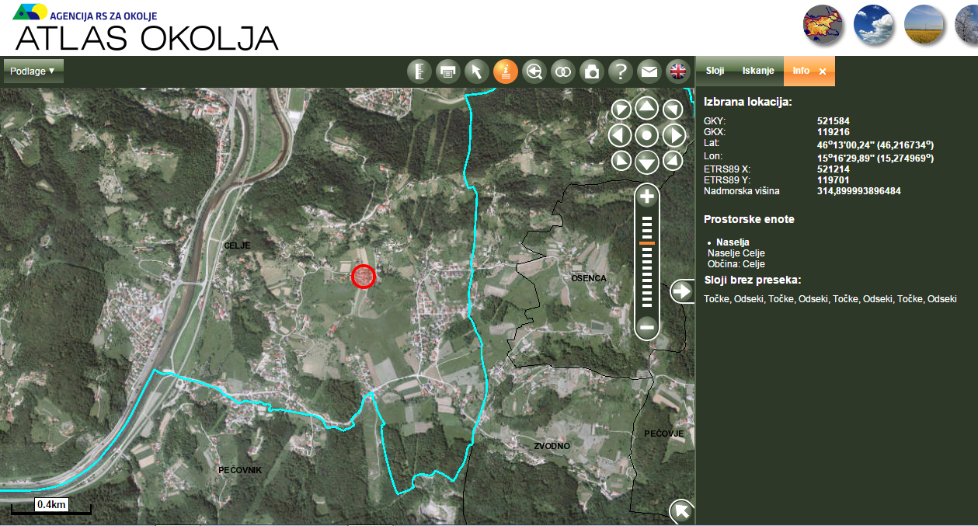
Task: Collapse side panel with right arrow
Action: tap(682, 291)
